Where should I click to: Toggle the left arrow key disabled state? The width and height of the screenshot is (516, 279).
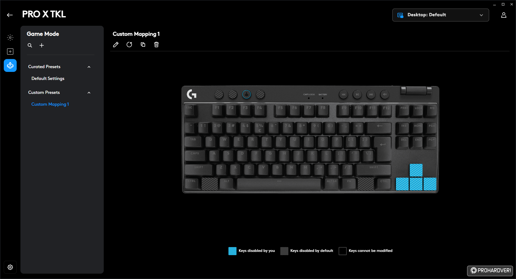[402, 184]
